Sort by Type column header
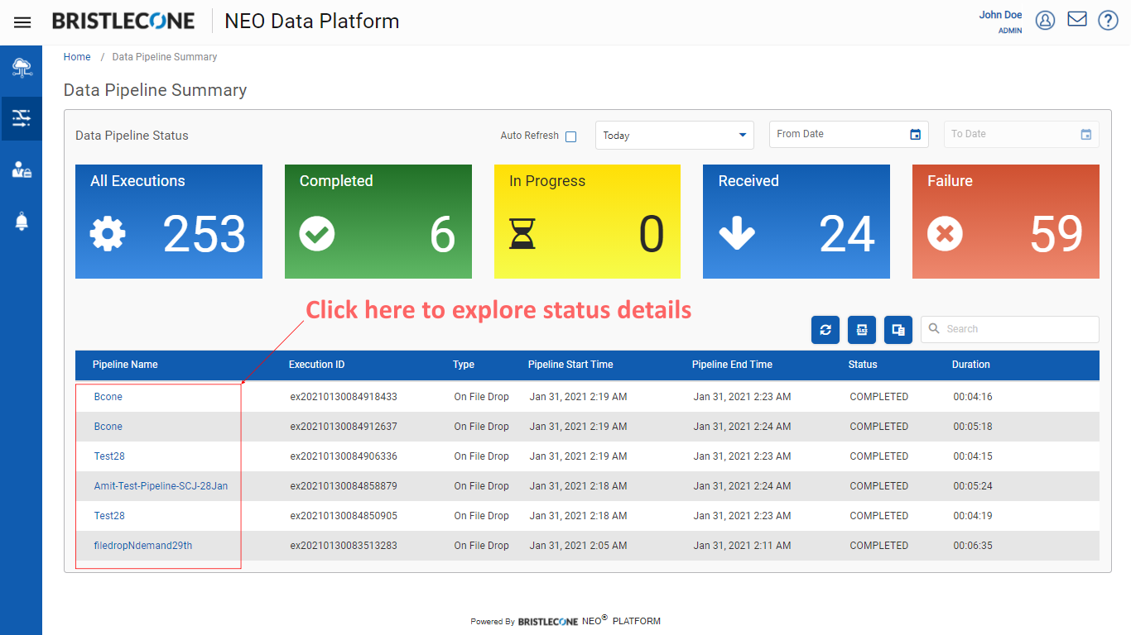This screenshot has width=1131, height=635. pos(464,365)
